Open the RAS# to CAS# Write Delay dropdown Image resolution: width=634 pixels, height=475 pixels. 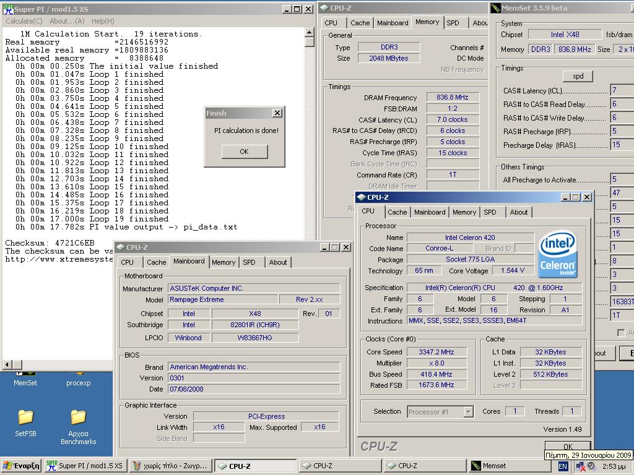pos(622,117)
